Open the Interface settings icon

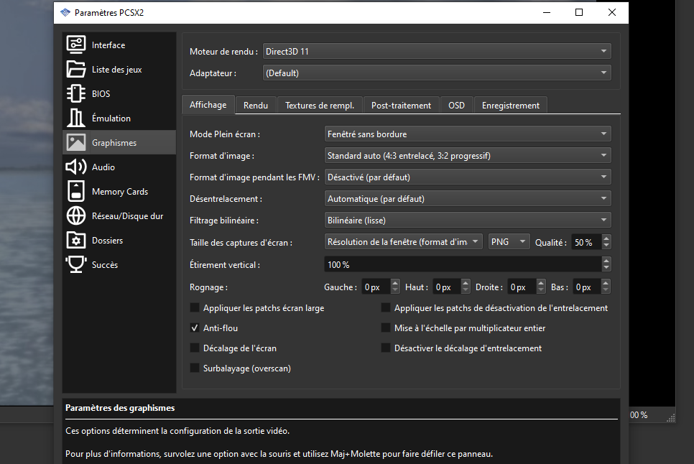tap(75, 45)
